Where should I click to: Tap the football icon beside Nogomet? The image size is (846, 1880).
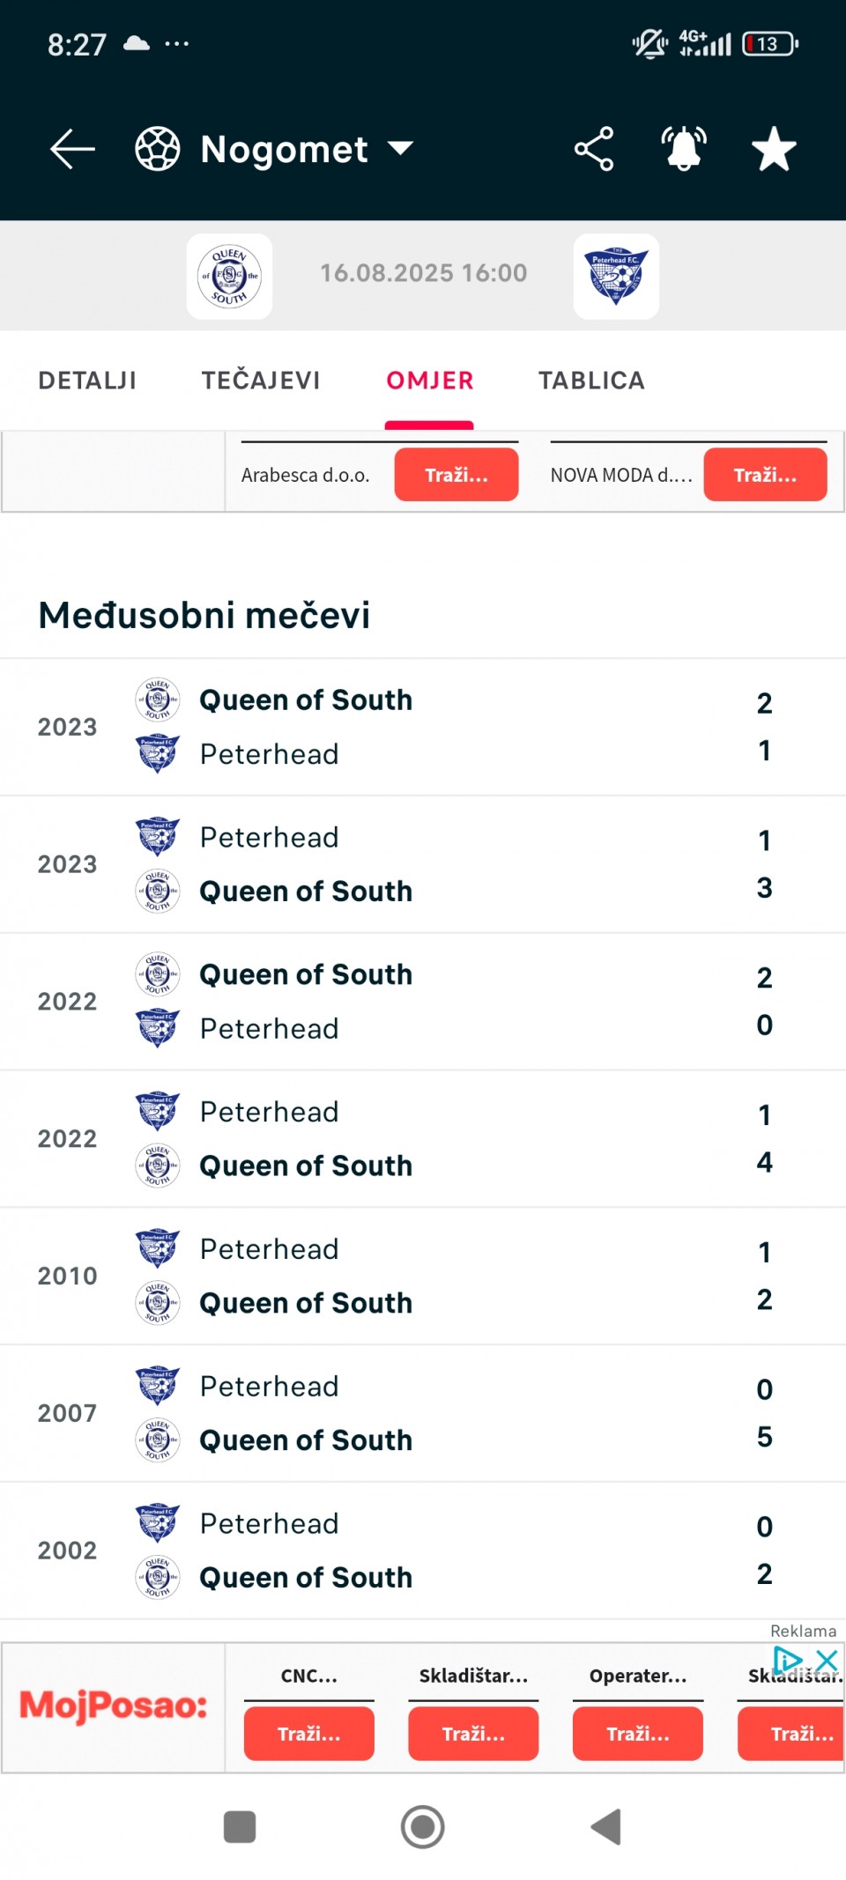[x=158, y=149]
